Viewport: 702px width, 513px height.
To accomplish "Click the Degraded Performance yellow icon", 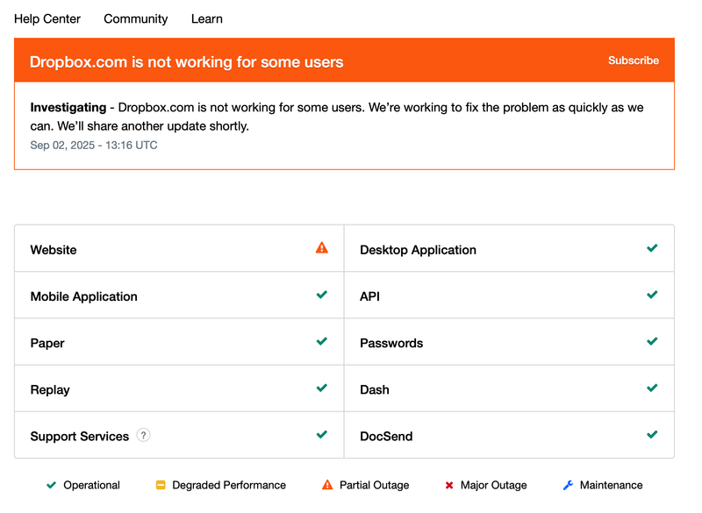I will [x=161, y=485].
